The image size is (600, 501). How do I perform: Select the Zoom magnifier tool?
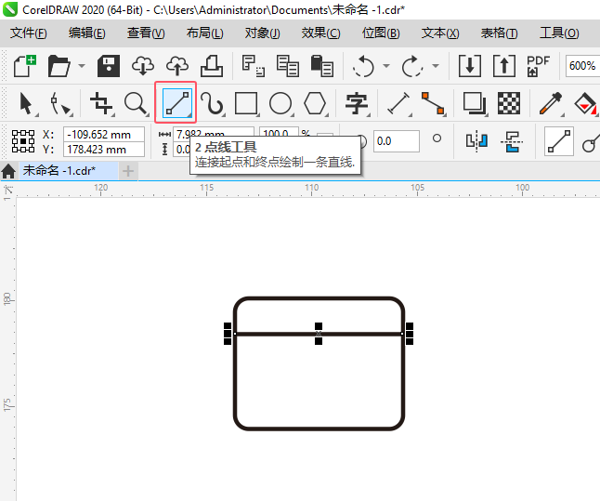pos(136,103)
